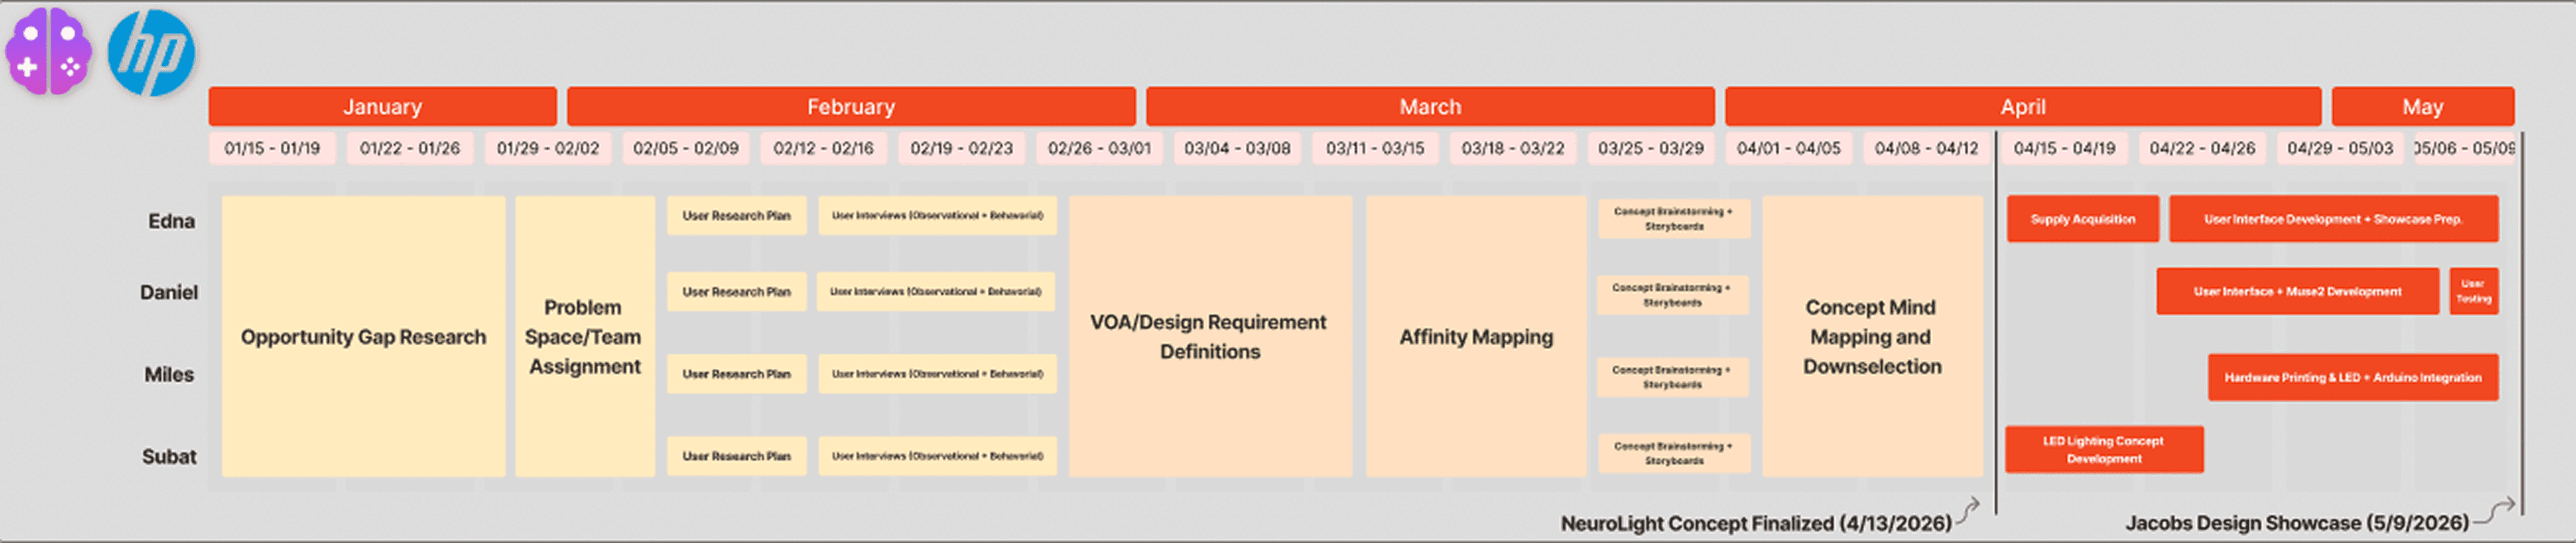Open the VOA/Design Requirement Definitions block
The height and width of the screenshot is (543, 2576).
click(x=1210, y=337)
